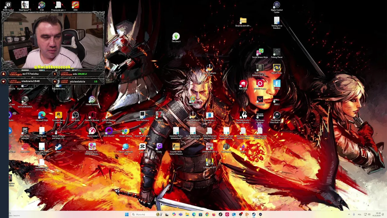
Task: Open Canon IJ Network Tool shortcut
Action: coord(125,149)
